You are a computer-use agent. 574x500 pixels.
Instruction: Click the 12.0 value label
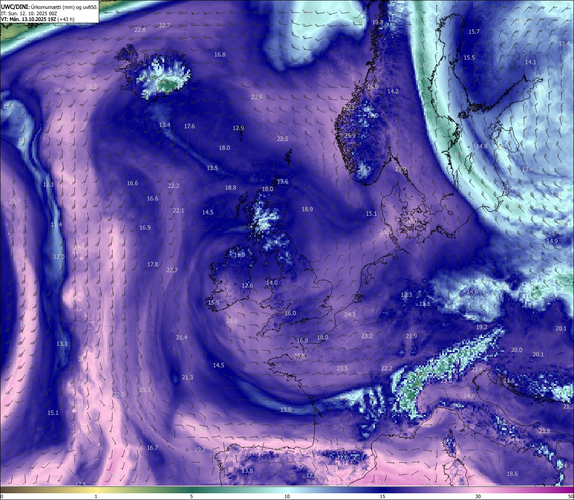(59, 257)
